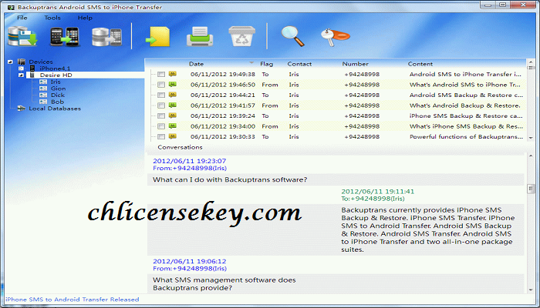The width and height of the screenshot is (540, 308).
Task: Sort messages by the Contact column header
Action: pyautogui.click(x=299, y=64)
